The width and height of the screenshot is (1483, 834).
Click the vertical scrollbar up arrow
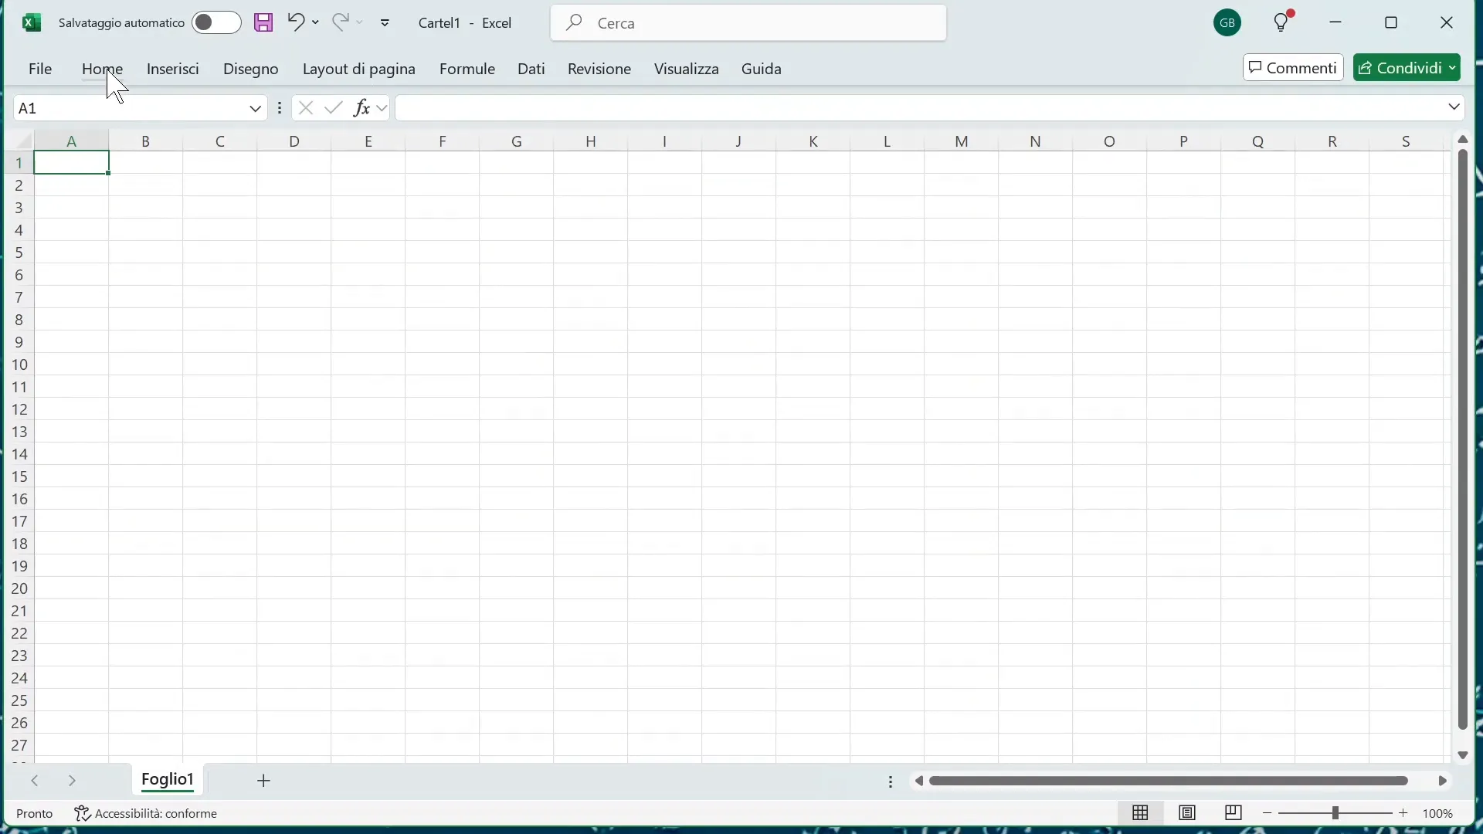pyautogui.click(x=1464, y=140)
